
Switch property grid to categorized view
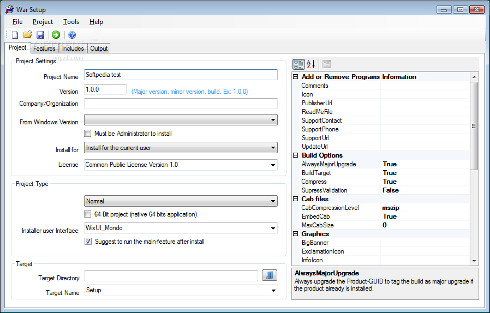coord(298,64)
